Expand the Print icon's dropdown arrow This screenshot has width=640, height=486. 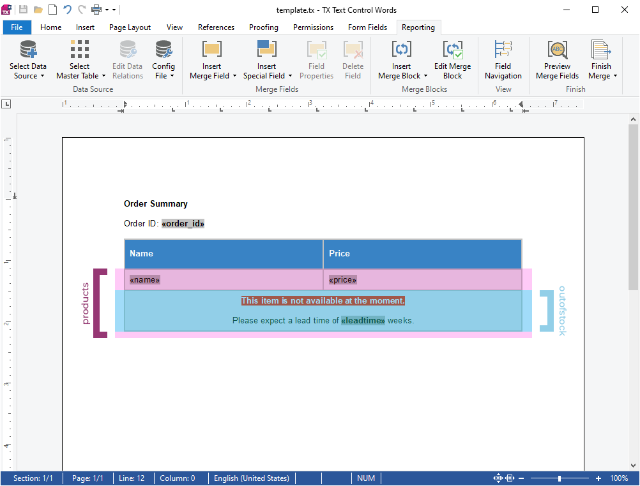(x=107, y=10)
